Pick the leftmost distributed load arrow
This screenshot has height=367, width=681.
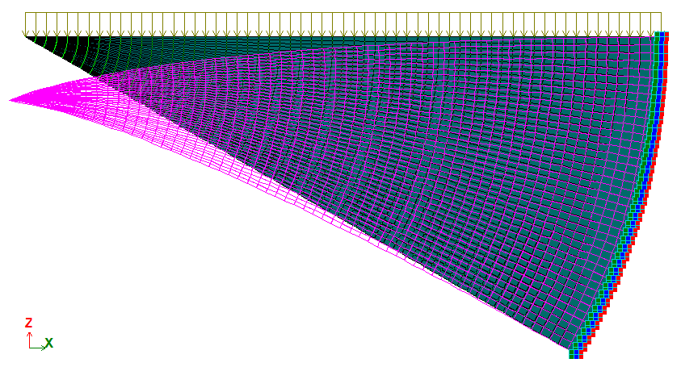pyautogui.click(x=26, y=24)
